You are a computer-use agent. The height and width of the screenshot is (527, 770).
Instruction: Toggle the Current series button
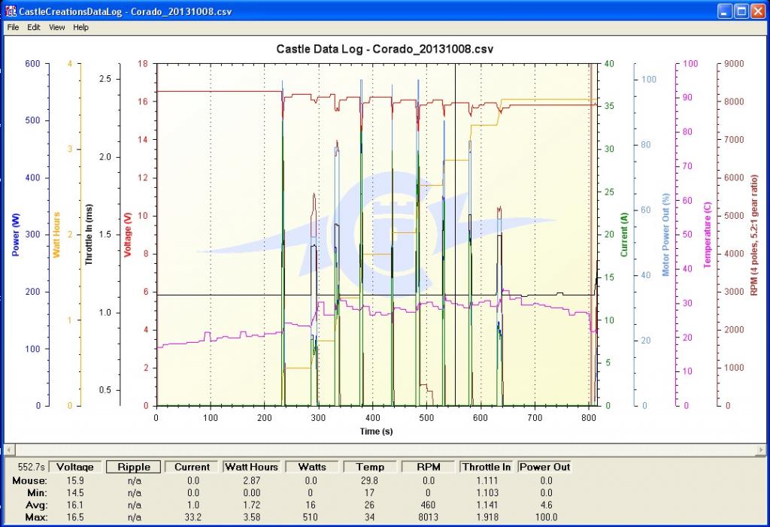pos(192,467)
